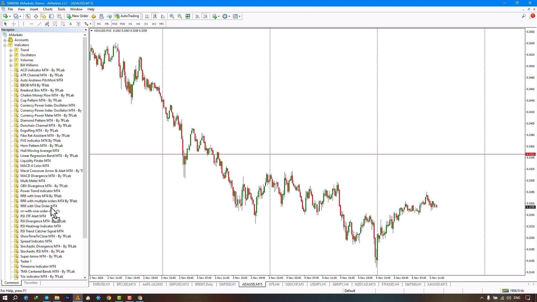
Task: Switch to the BTCUSD,M15 chart tab
Action: [126, 284]
